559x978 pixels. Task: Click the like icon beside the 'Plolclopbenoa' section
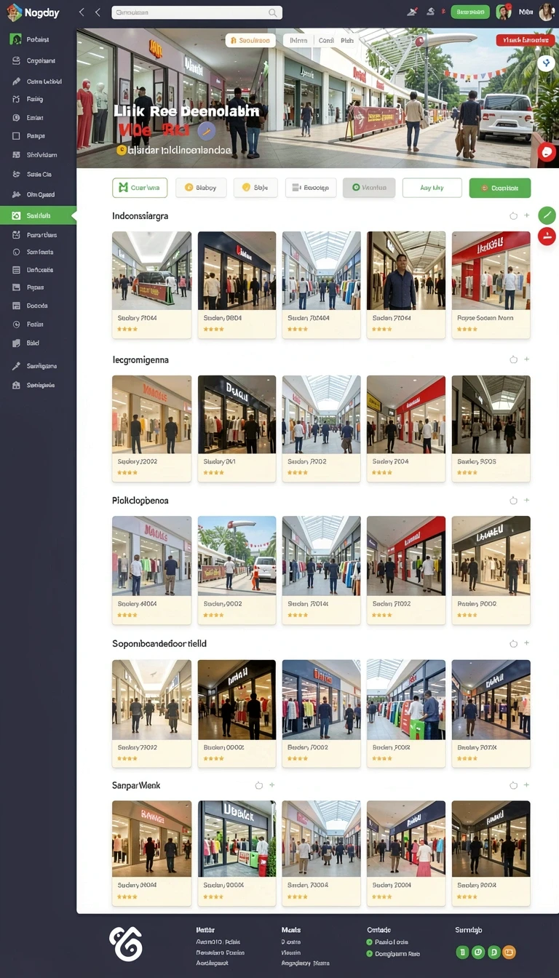click(x=513, y=501)
